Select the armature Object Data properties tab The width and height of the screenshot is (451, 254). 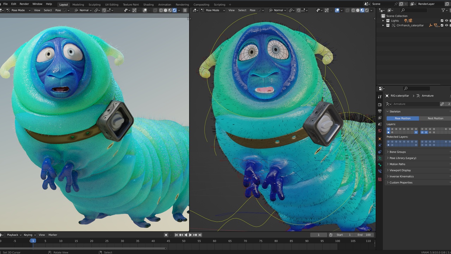pyautogui.click(x=380, y=158)
